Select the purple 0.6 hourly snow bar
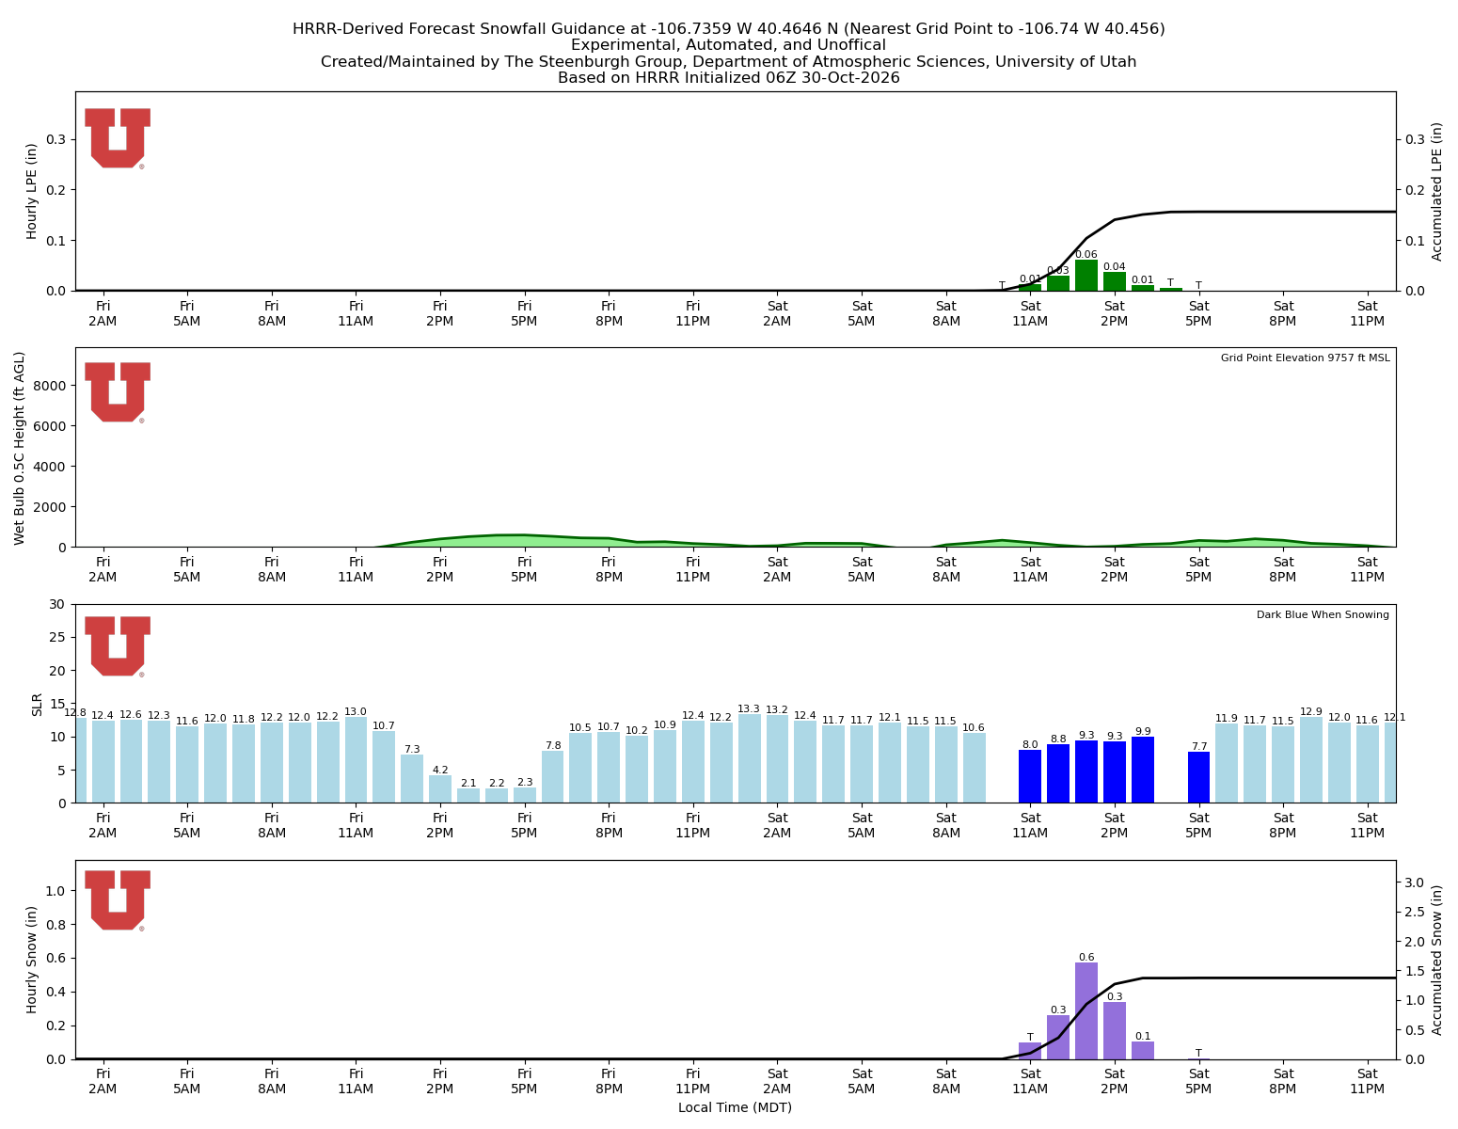 pos(1086,1010)
